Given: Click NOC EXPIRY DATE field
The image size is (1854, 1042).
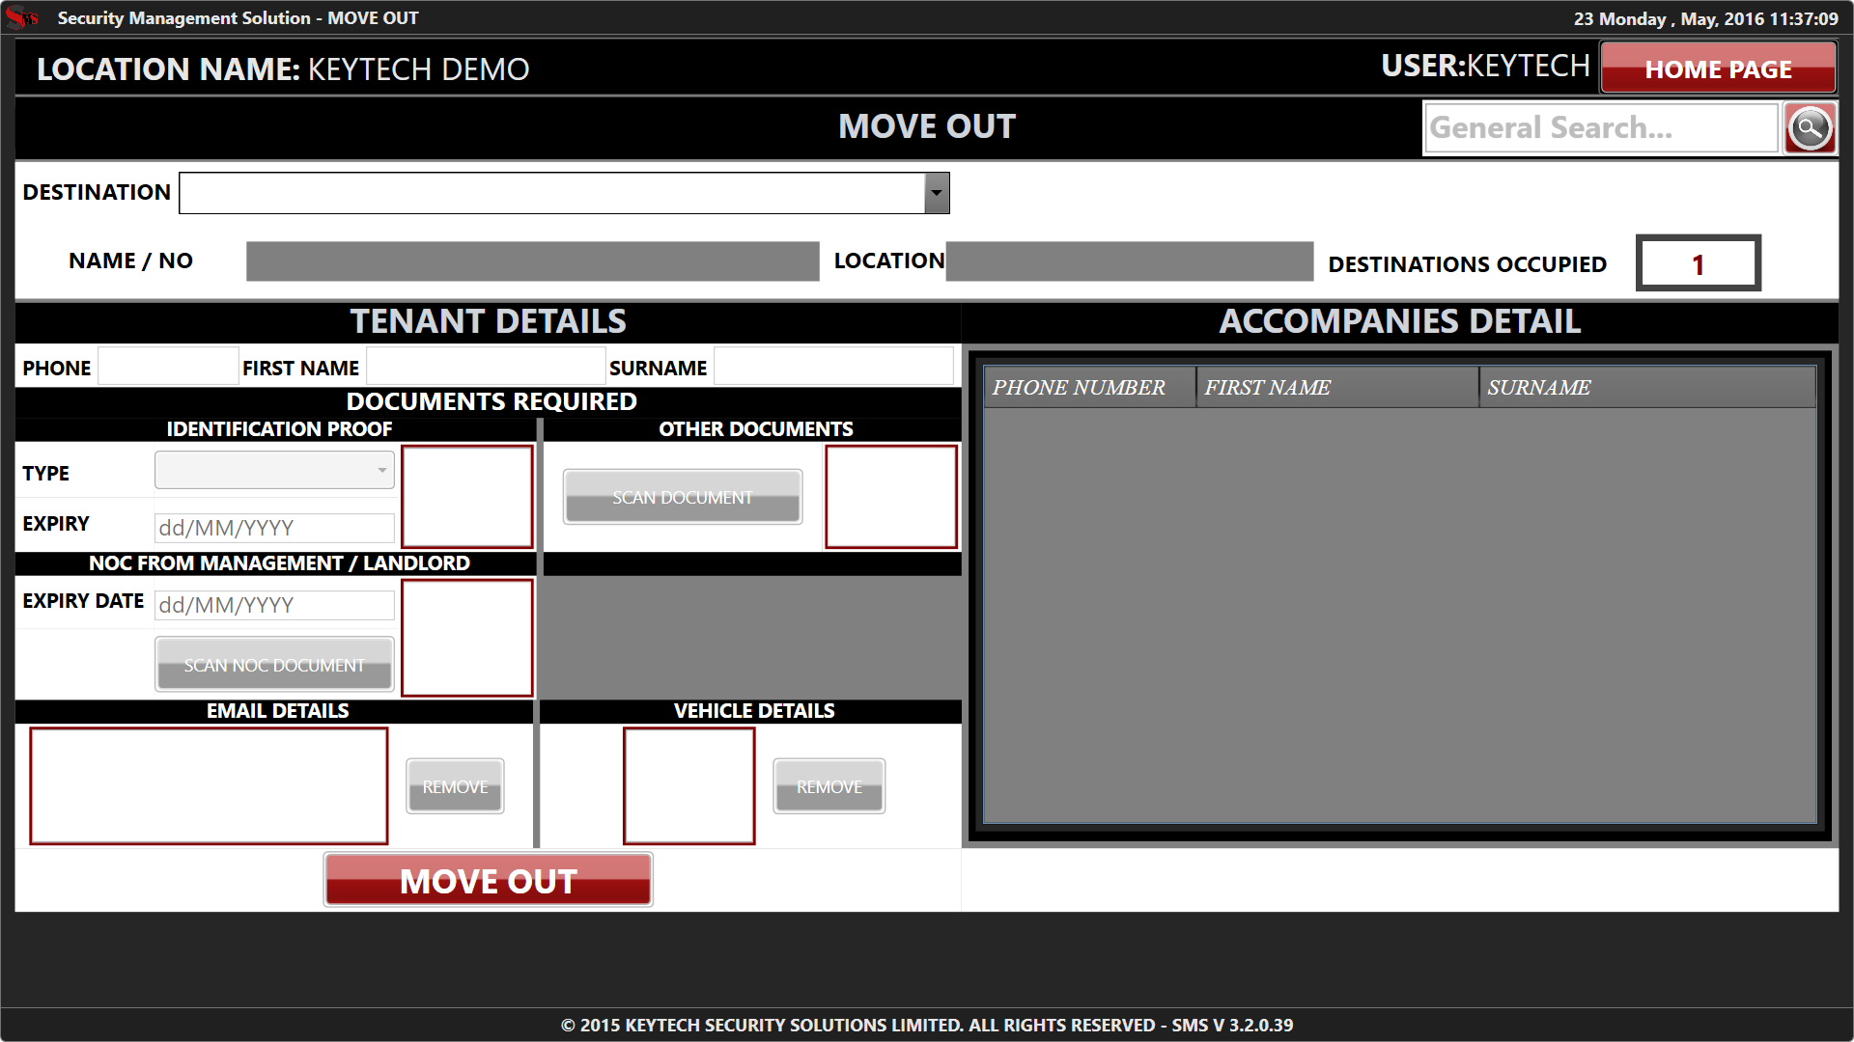Looking at the screenshot, I should pos(274,605).
